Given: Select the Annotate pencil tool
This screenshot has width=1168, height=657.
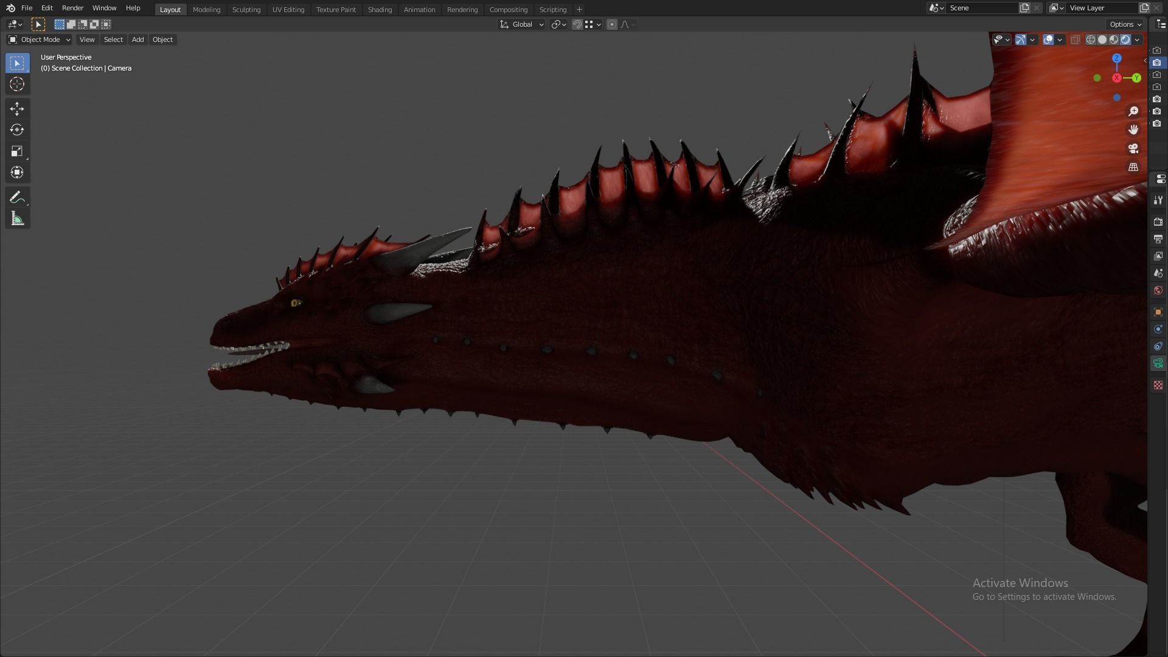Looking at the screenshot, I should (17, 197).
